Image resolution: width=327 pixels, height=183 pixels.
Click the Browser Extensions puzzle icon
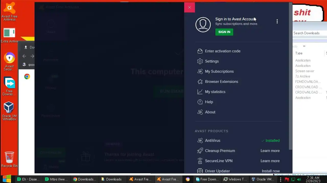pyautogui.click(x=200, y=82)
